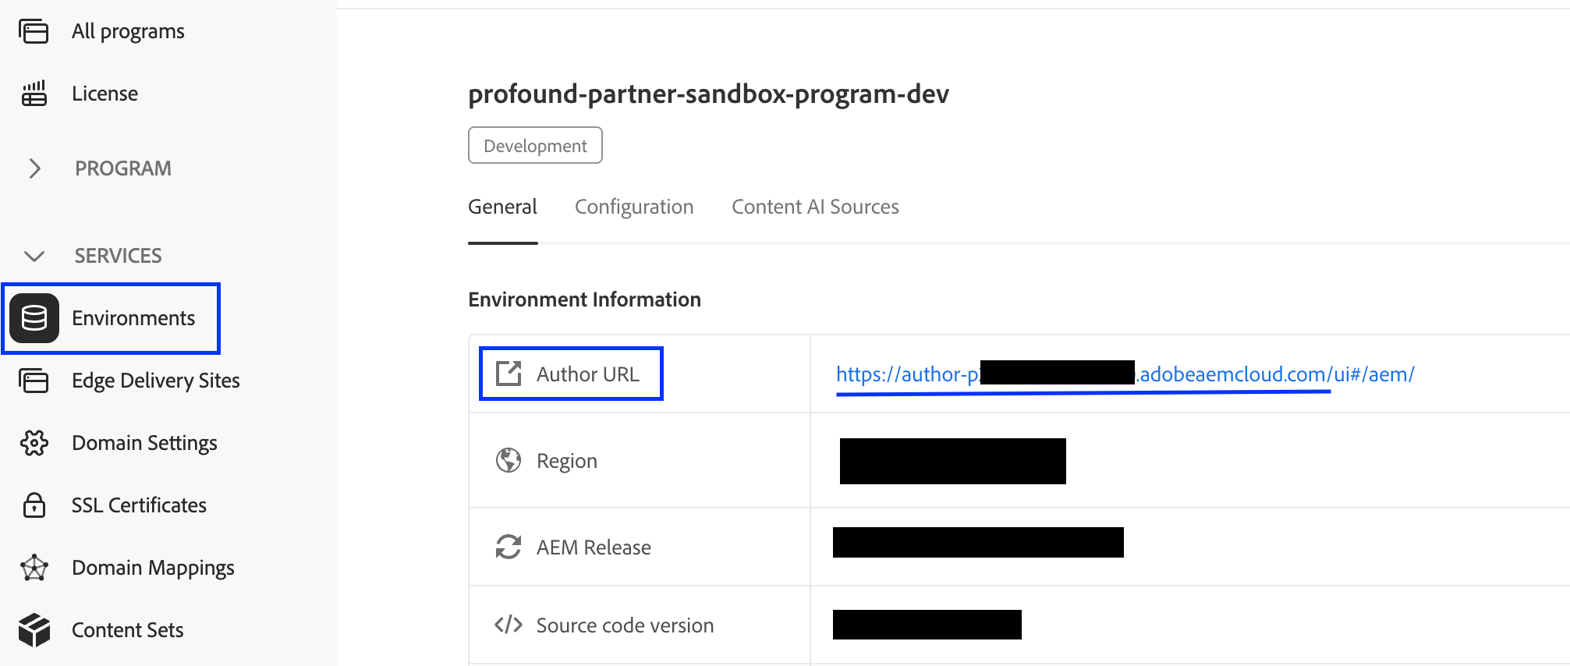Click the AEM Release refresh icon
This screenshot has height=666, width=1570.
pos(509,547)
